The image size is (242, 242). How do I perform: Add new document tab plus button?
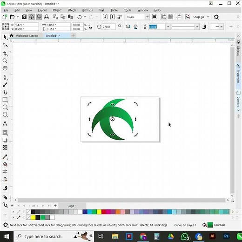tap(73, 36)
